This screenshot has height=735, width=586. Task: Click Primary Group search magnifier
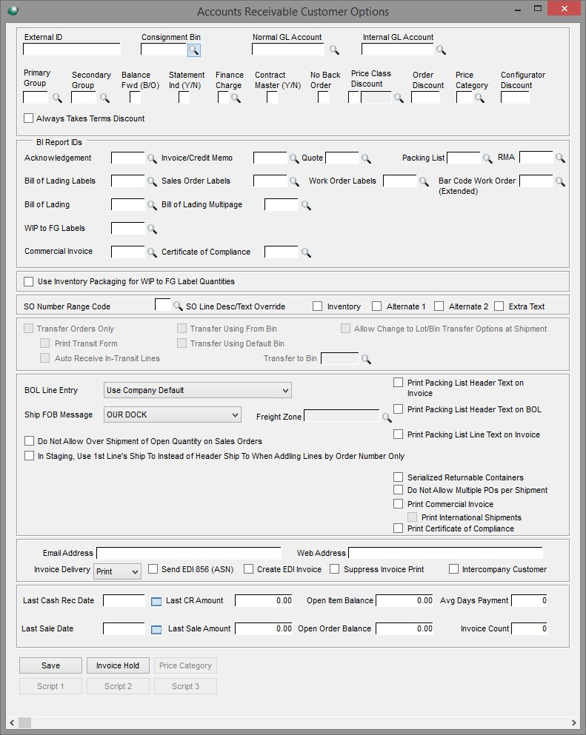[57, 98]
